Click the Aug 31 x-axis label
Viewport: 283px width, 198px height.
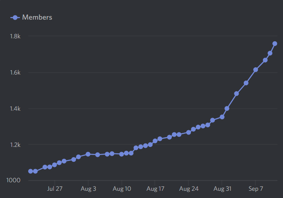click(222, 188)
